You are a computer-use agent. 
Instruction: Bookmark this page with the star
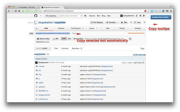tap(148, 11)
